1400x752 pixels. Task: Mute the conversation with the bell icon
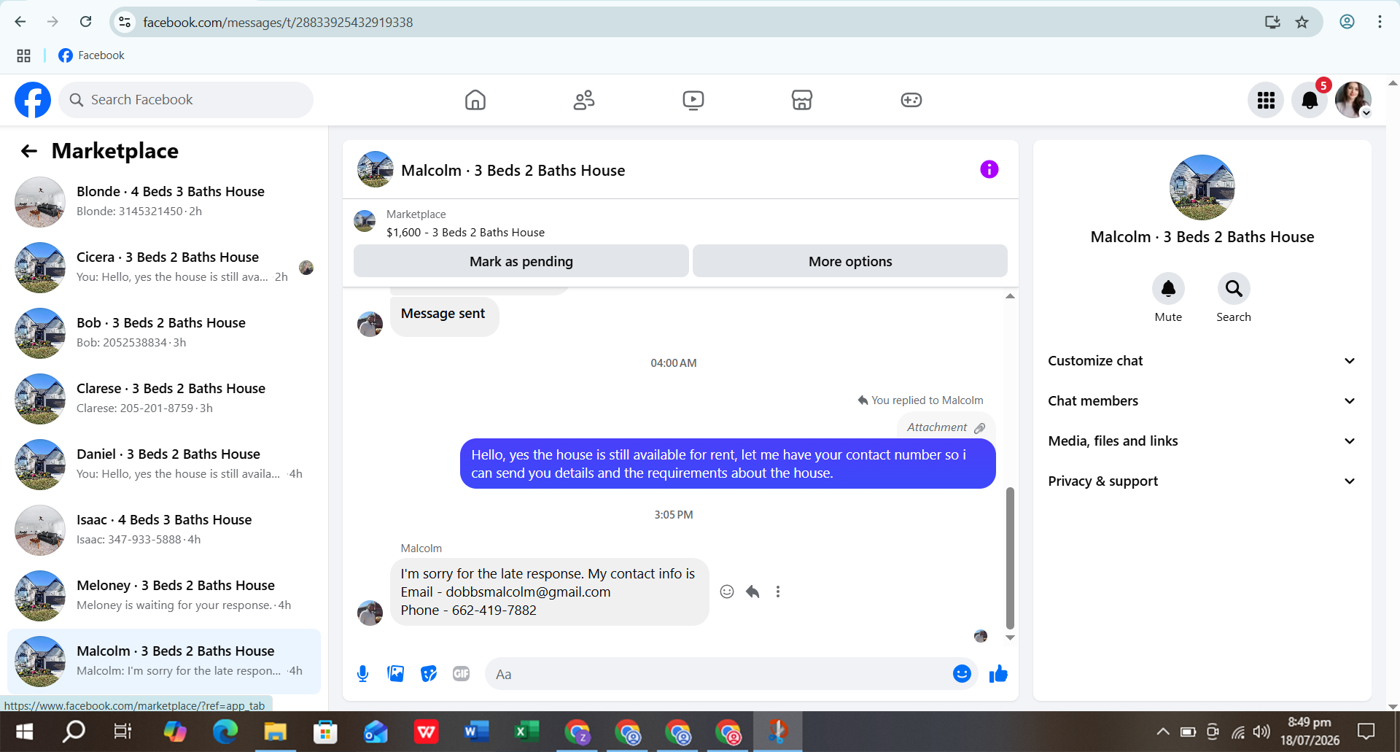coord(1168,289)
